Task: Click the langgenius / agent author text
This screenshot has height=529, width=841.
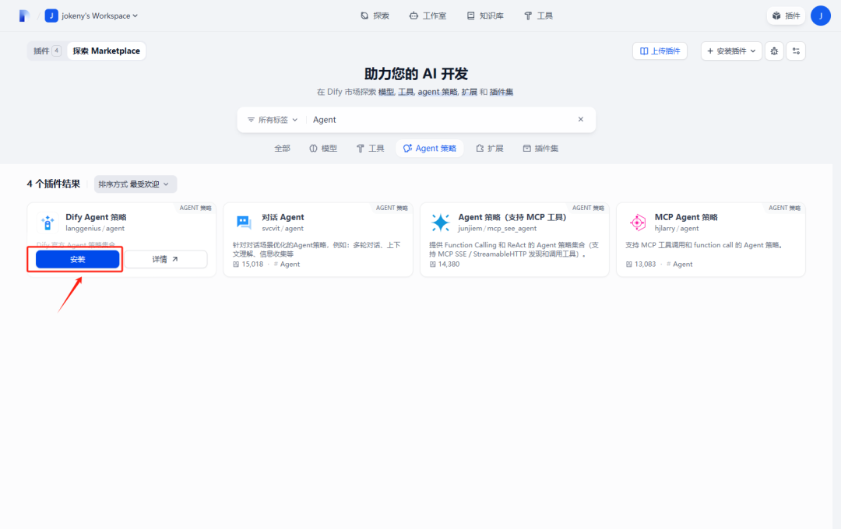Action: point(95,228)
